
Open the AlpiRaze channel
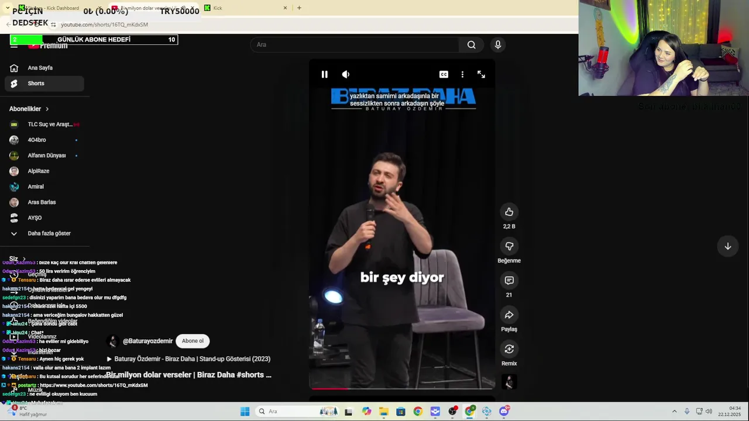pyautogui.click(x=44, y=171)
